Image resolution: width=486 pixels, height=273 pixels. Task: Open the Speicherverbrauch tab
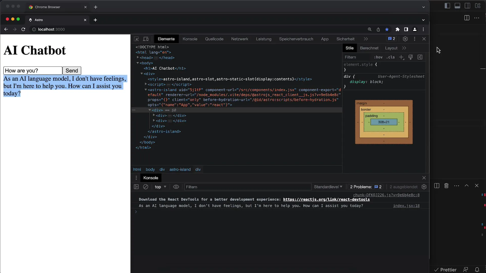coord(296,39)
